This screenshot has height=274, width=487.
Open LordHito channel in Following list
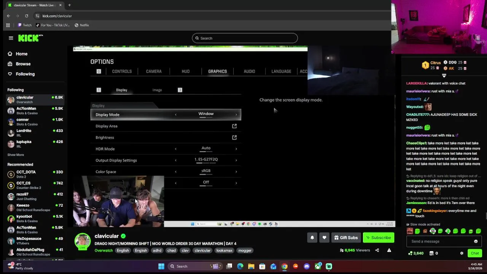click(35, 133)
